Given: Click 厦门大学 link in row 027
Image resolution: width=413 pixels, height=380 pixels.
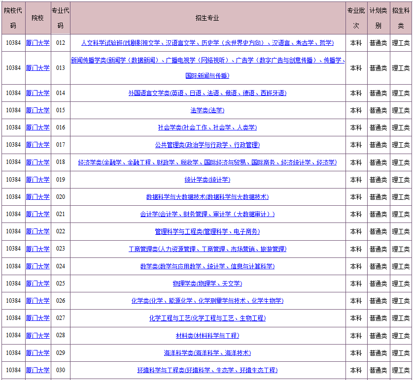Looking at the screenshot, I should point(38,318).
